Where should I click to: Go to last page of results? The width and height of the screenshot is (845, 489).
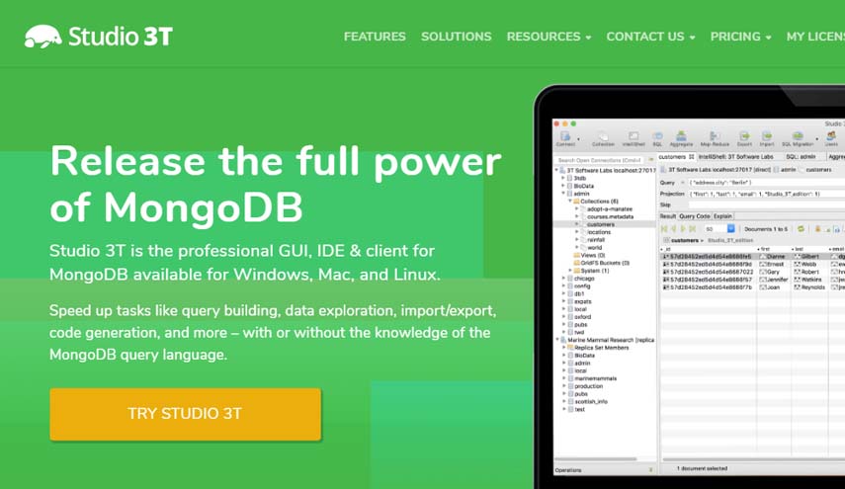tap(693, 229)
